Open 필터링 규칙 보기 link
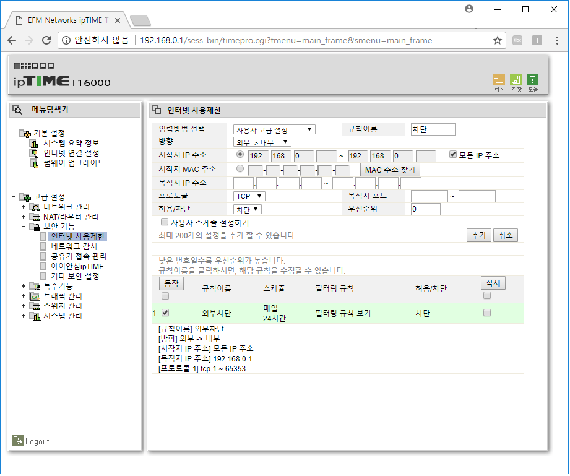Screen dimensions: 570x476 (x=344, y=314)
